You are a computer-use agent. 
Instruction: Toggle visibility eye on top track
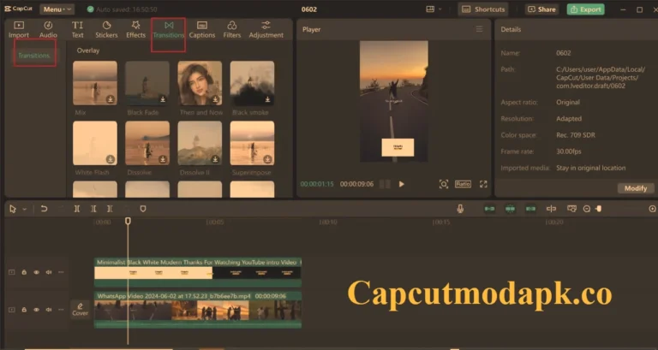[x=36, y=272]
